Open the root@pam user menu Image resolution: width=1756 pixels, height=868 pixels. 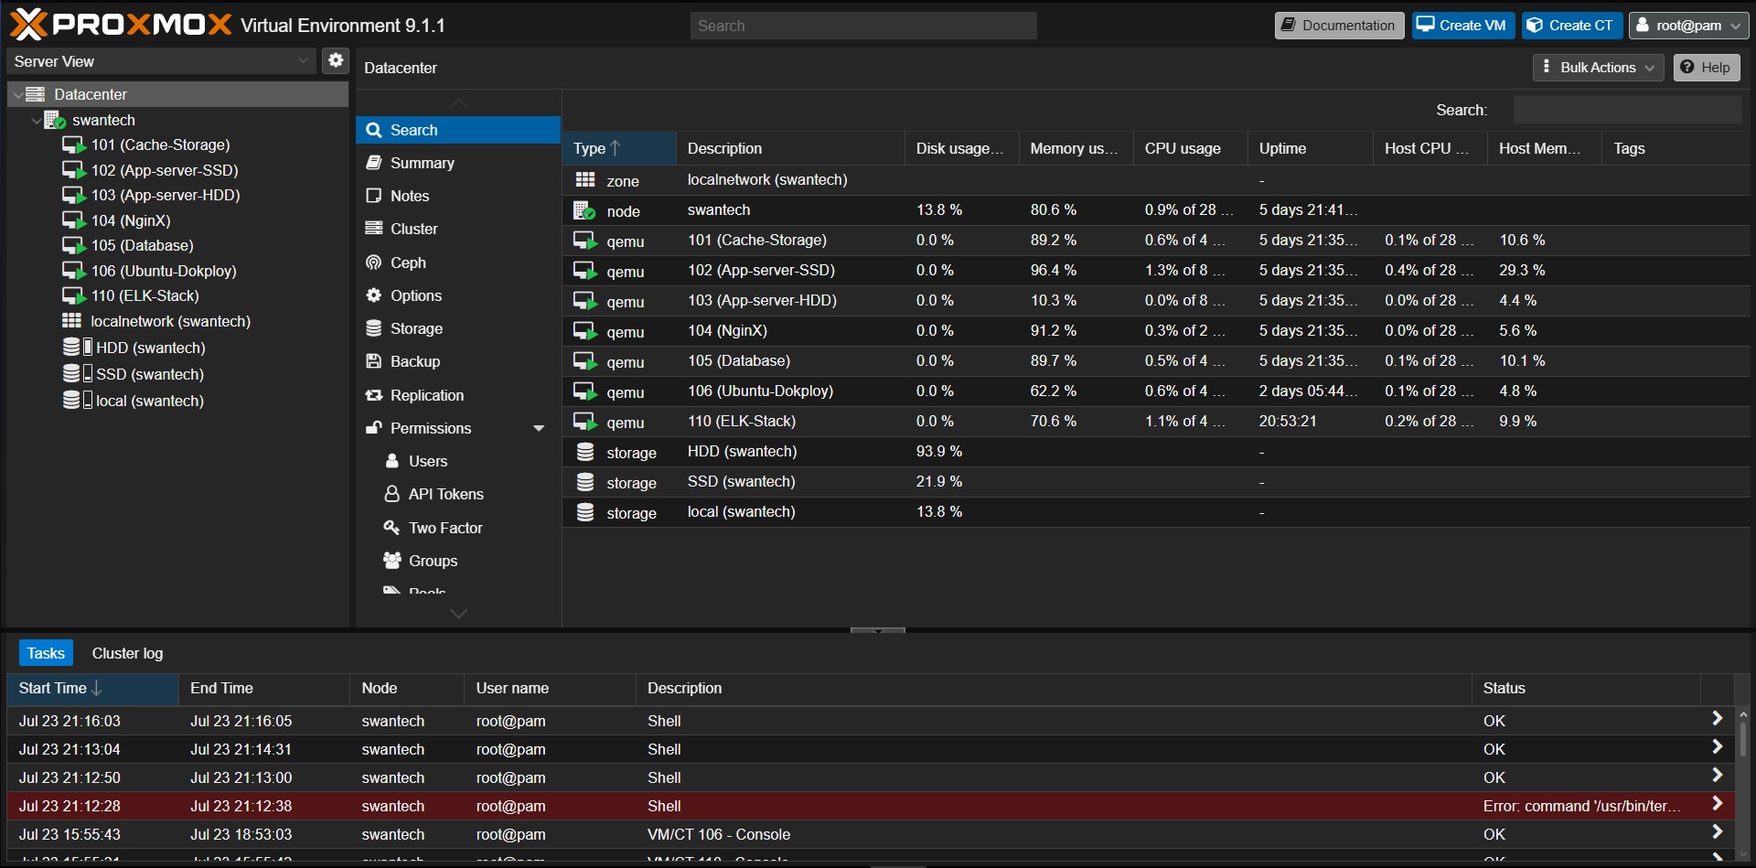[1688, 26]
